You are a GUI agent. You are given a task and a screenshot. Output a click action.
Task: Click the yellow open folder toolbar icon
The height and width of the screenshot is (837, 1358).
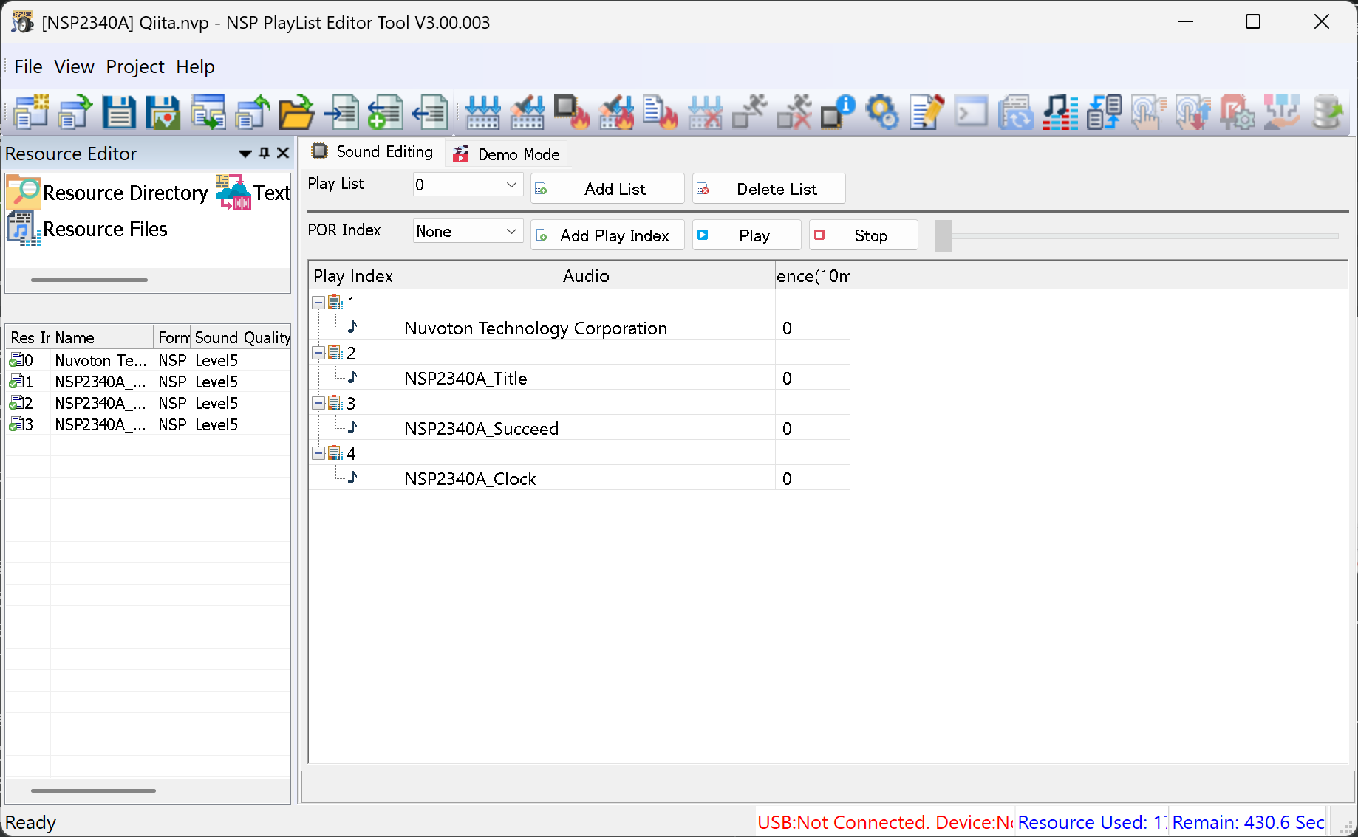(x=296, y=112)
